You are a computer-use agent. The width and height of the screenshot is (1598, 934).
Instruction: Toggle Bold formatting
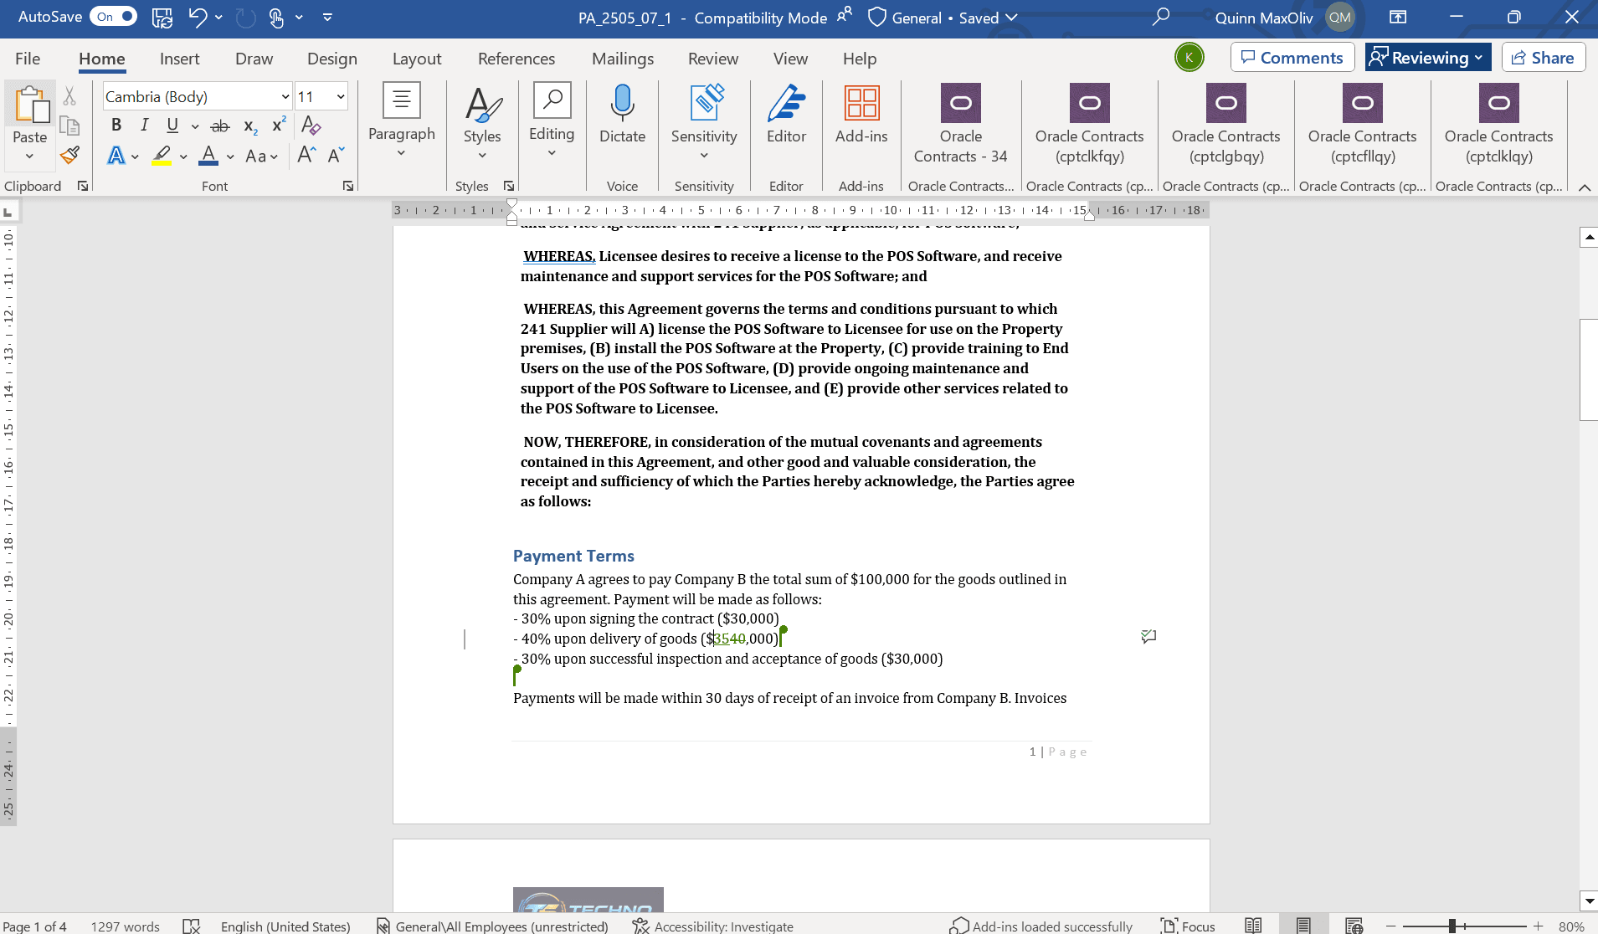coord(116,125)
